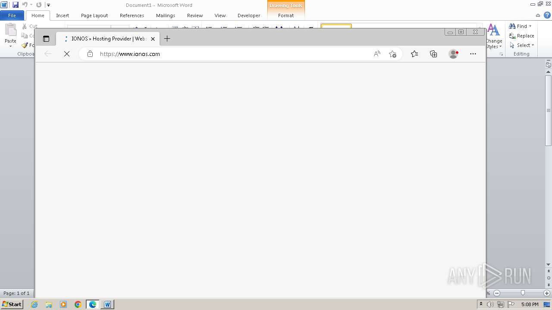The width and height of the screenshot is (552, 310).
Task: Undo last action in Word
Action: [25, 5]
